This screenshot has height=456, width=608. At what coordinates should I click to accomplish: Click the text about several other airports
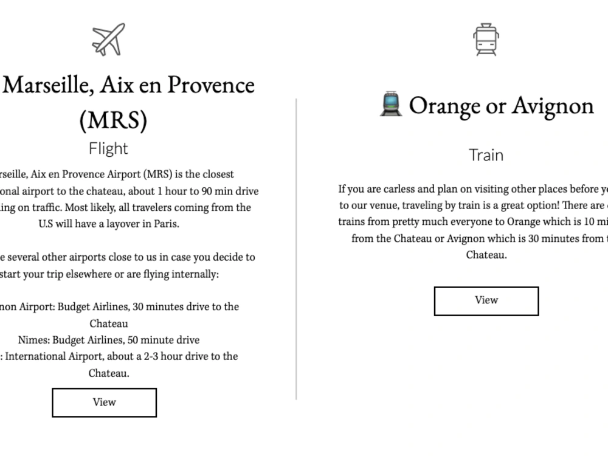(128, 257)
